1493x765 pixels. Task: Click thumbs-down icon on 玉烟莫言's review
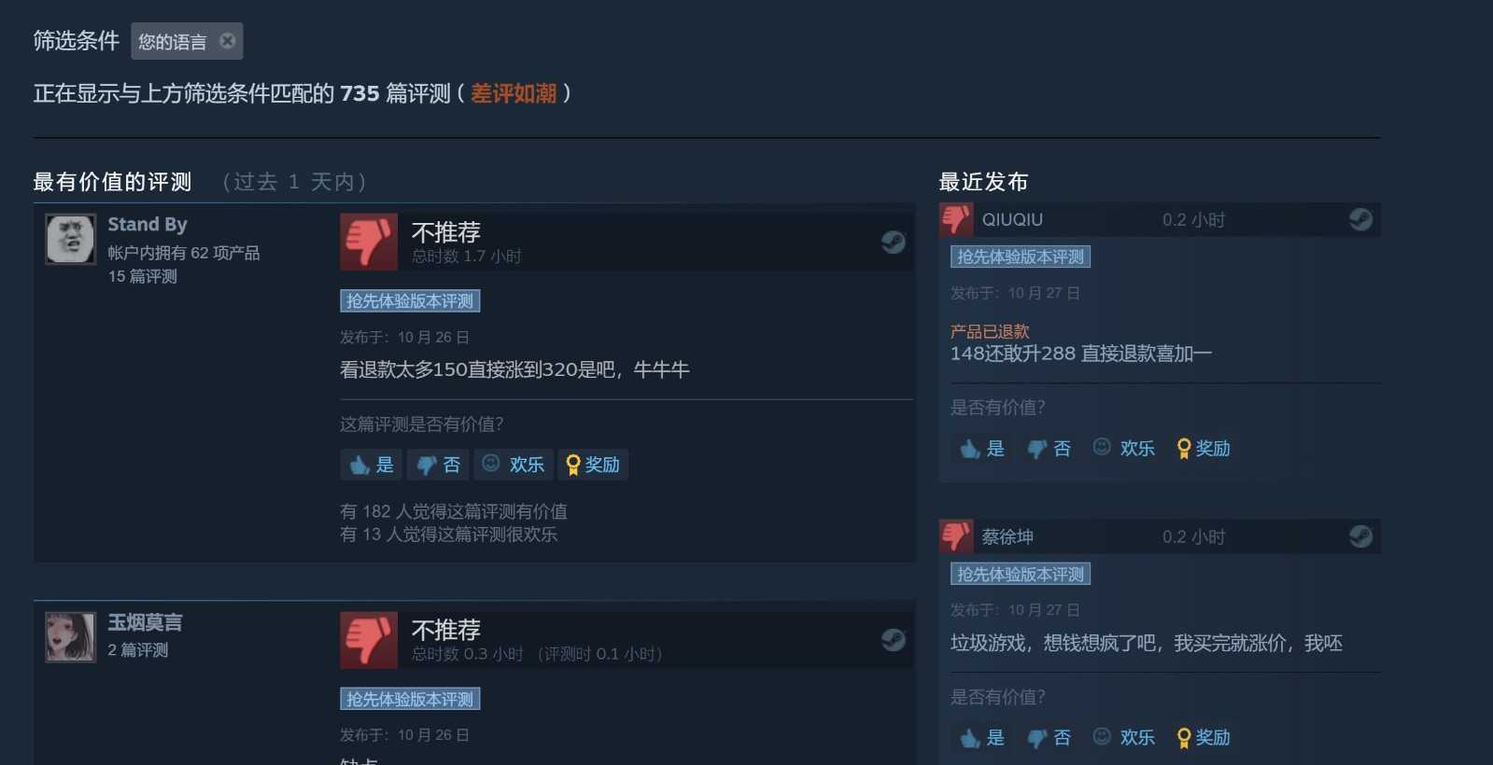369,640
